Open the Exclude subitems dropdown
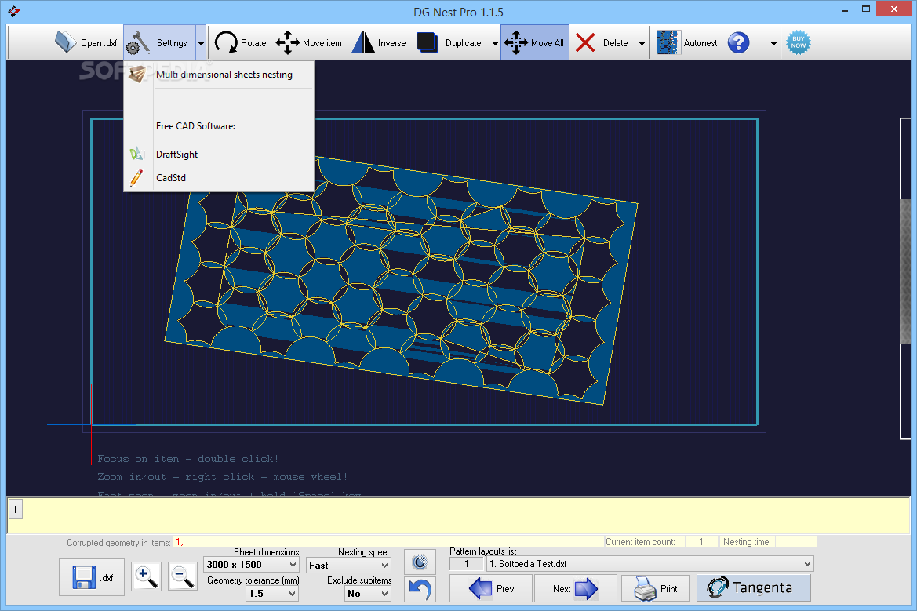Viewport: 917px width, 611px height. click(x=367, y=594)
